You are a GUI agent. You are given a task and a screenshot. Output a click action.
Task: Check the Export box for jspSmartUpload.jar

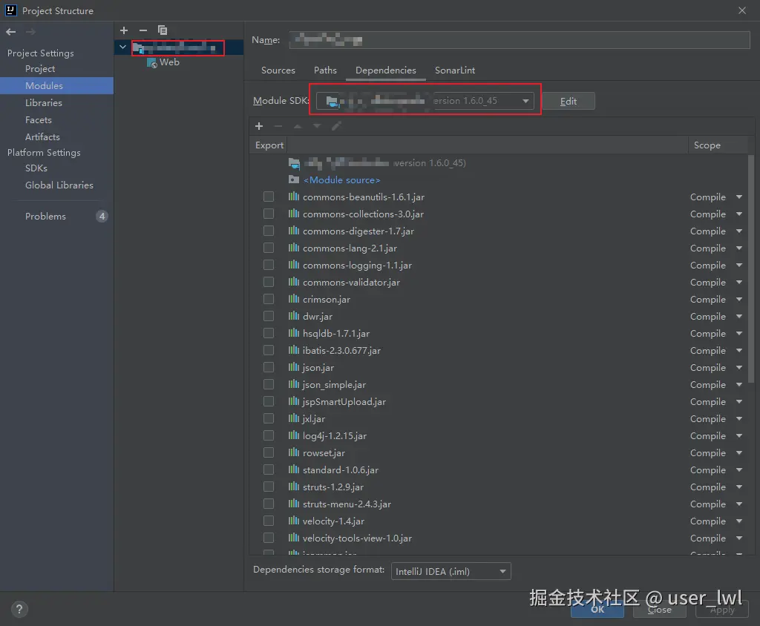pyautogui.click(x=269, y=401)
